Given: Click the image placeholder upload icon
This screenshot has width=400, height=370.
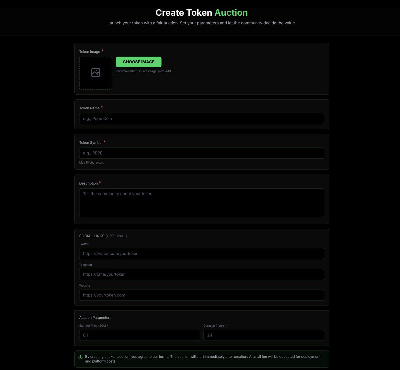Looking at the screenshot, I should tap(95, 72).
